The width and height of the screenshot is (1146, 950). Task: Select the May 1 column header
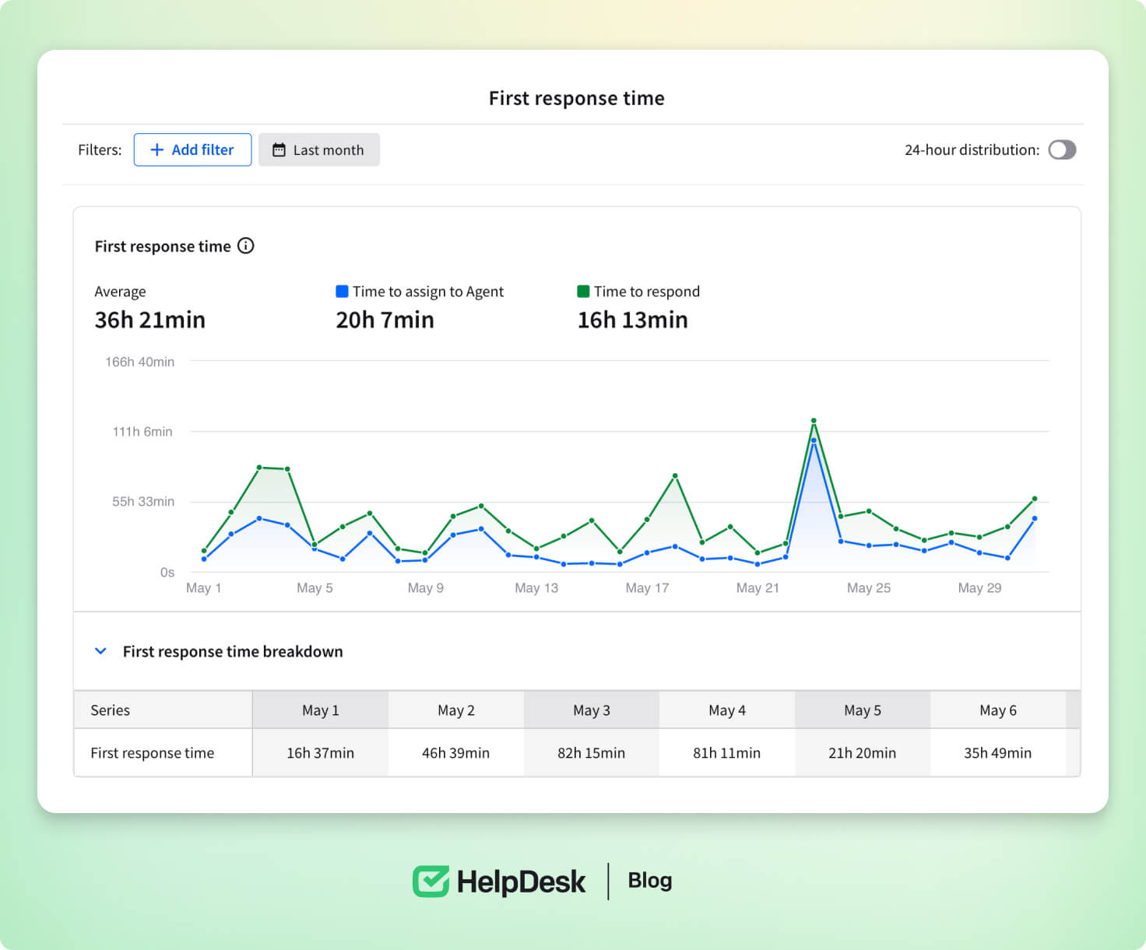click(320, 710)
